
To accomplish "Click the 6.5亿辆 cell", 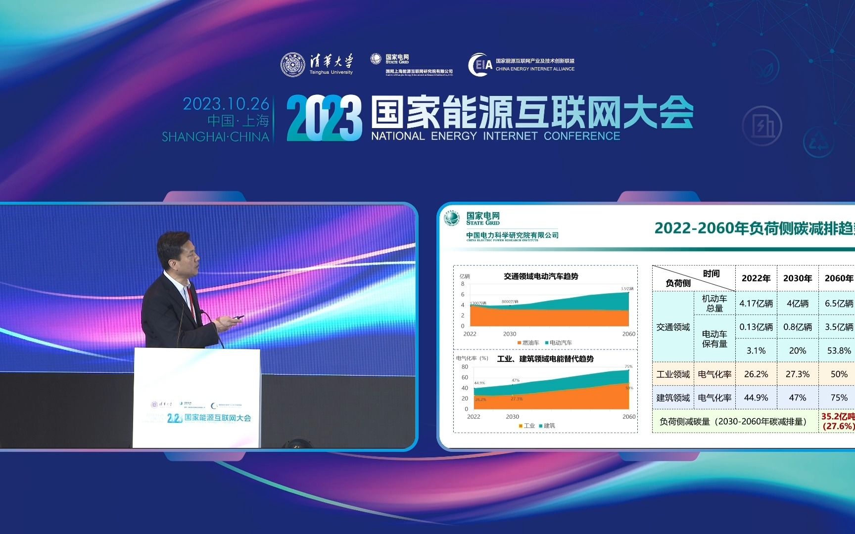I will (837, 303).
